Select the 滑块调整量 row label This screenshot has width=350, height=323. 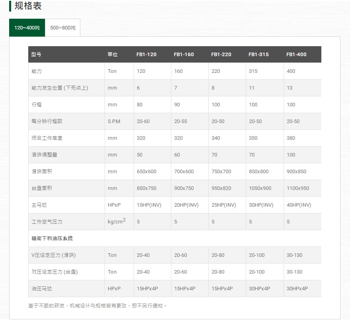(44, 155)
